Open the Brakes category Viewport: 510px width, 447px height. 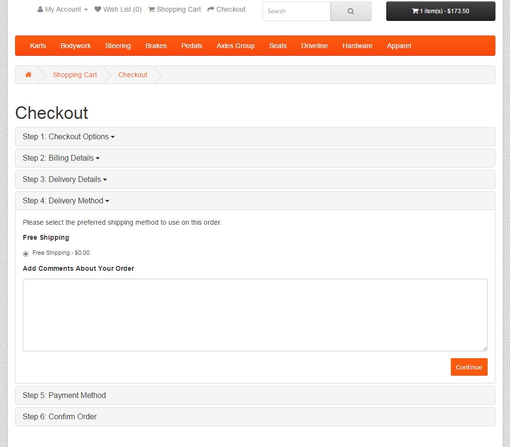point(156,46)
